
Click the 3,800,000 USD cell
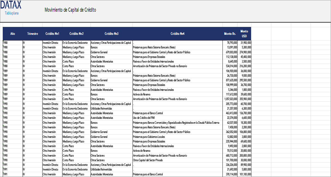pyautogui.click(x=244, y=137)
